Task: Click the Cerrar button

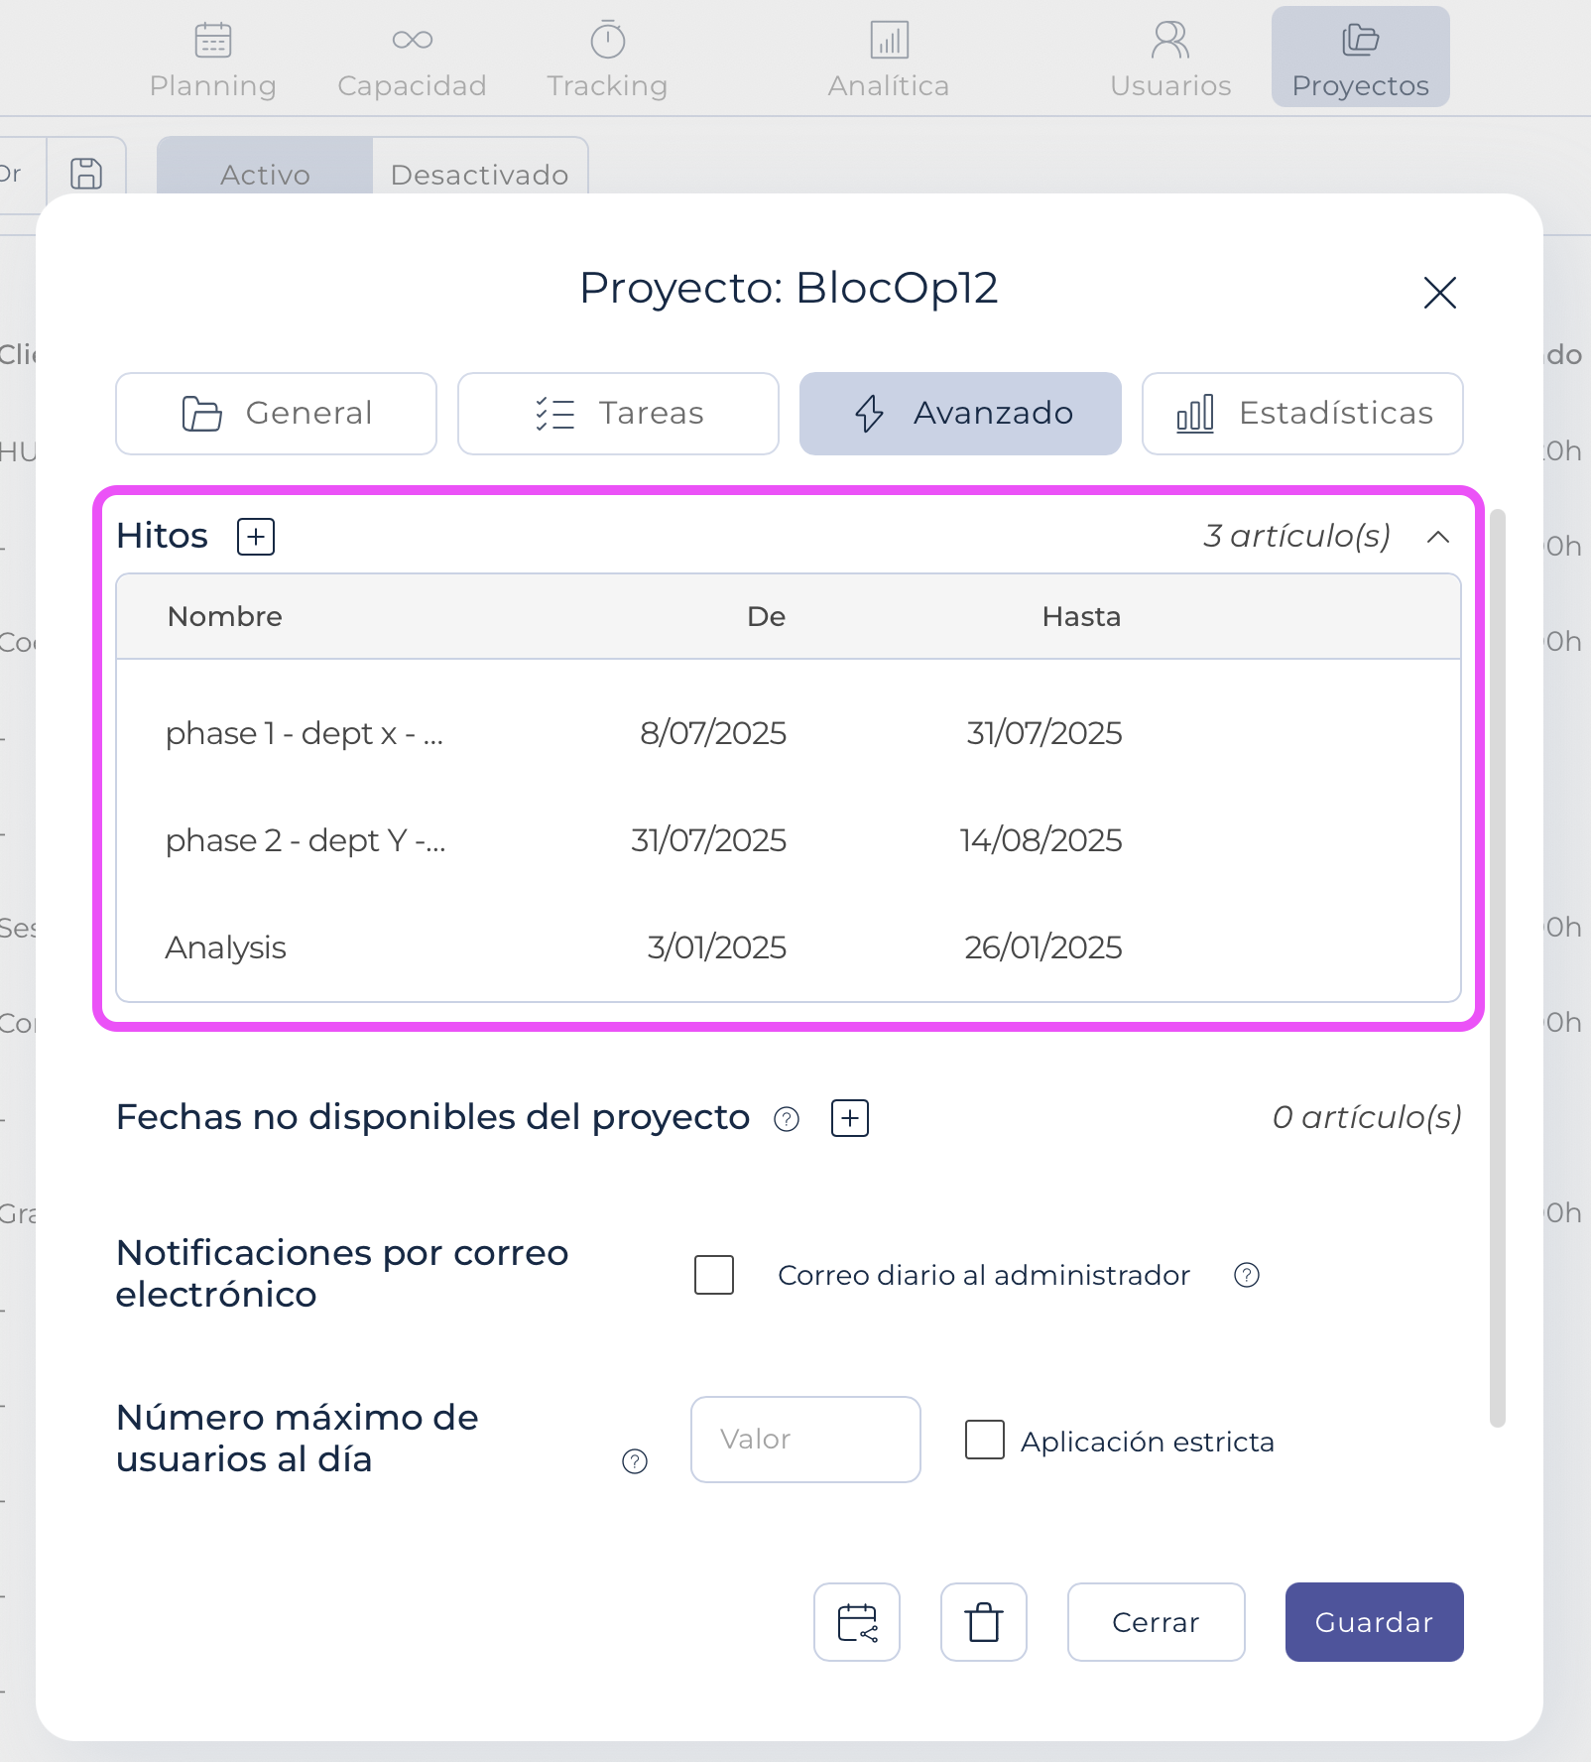Action: coord(1156,1622)
